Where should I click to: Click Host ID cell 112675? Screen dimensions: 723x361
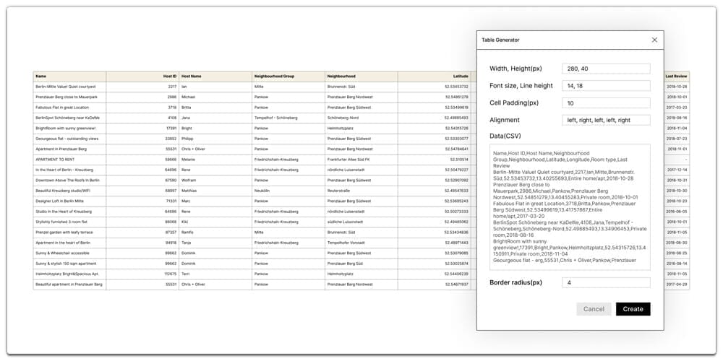click(142, 274)
